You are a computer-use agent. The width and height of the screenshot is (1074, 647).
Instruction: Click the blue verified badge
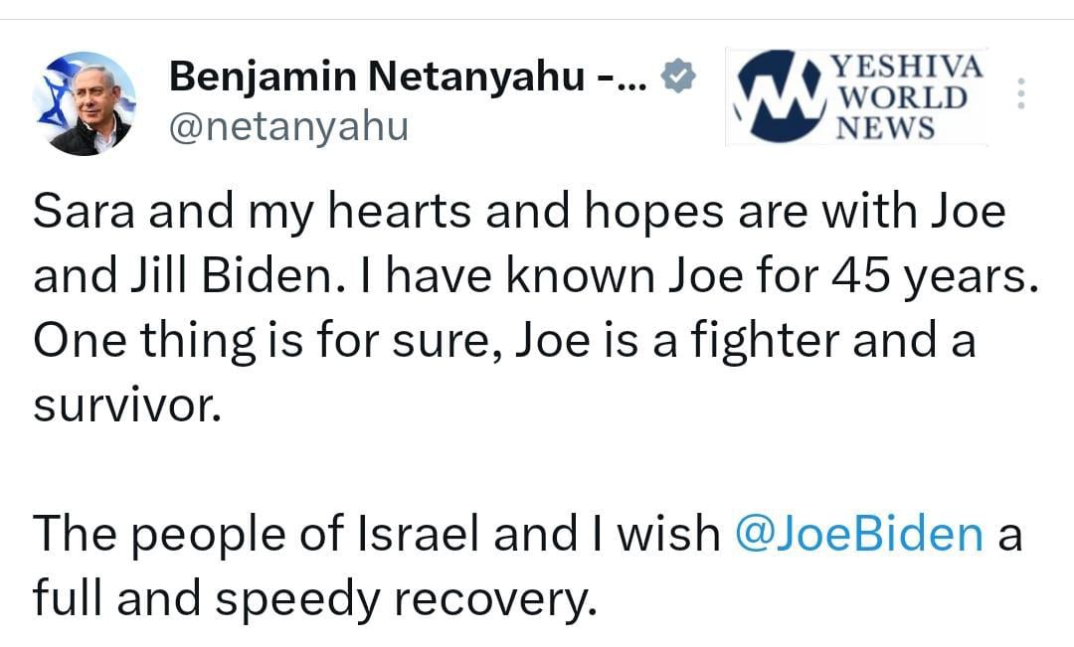click(x=679, y=77)
